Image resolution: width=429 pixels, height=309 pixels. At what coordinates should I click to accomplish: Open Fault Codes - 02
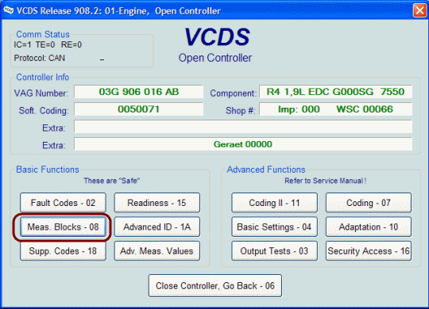click(63, 203)
